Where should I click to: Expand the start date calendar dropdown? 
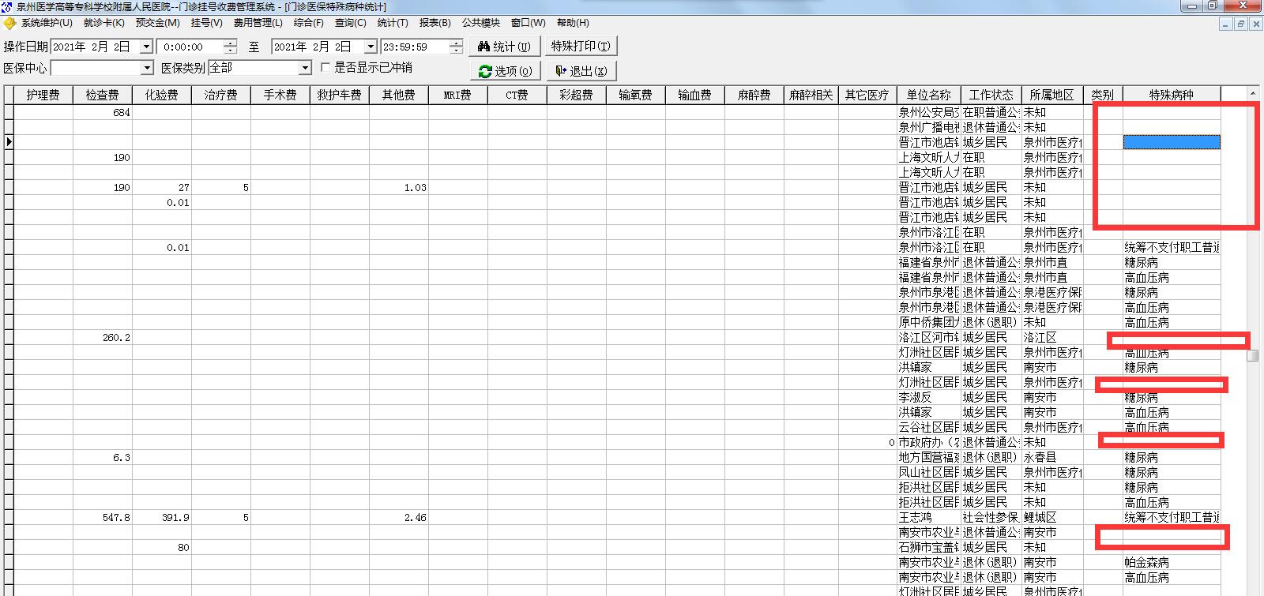pos(145,47)
